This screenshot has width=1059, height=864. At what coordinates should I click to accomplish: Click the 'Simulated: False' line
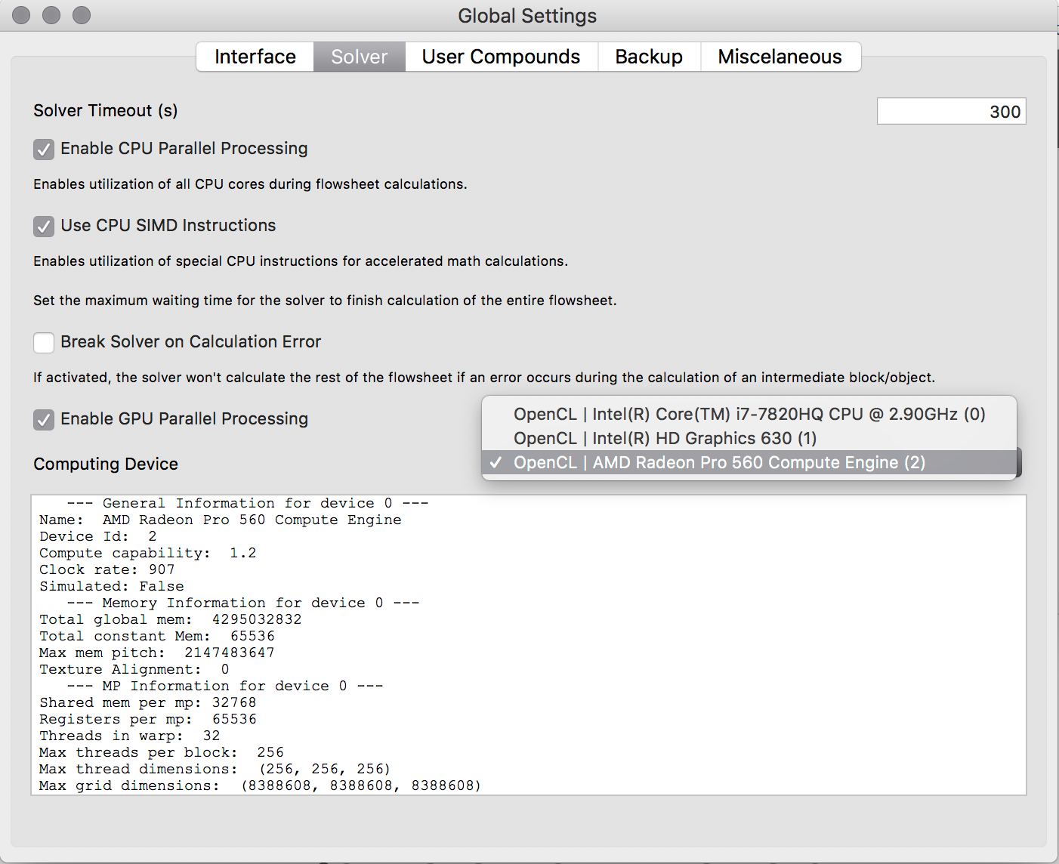click(x=112, y=586)
